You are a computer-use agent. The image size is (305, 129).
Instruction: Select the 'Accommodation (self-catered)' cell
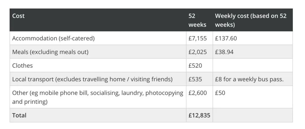click(53, 38)
